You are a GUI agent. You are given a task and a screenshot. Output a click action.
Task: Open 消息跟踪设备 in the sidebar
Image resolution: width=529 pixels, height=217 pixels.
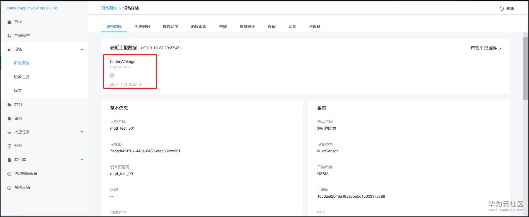[x=26, y=173]
